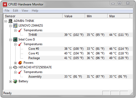Click the ADMIN-THINK computer icon
The height and width of the screenshot is (98, 136).
click(x=11, y=21)
